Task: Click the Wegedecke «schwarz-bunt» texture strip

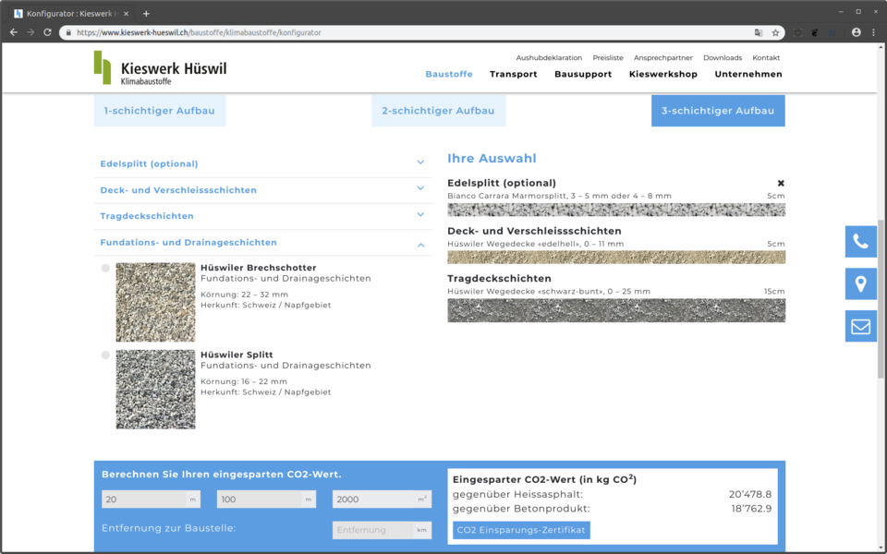Action: tap(616, 311)
